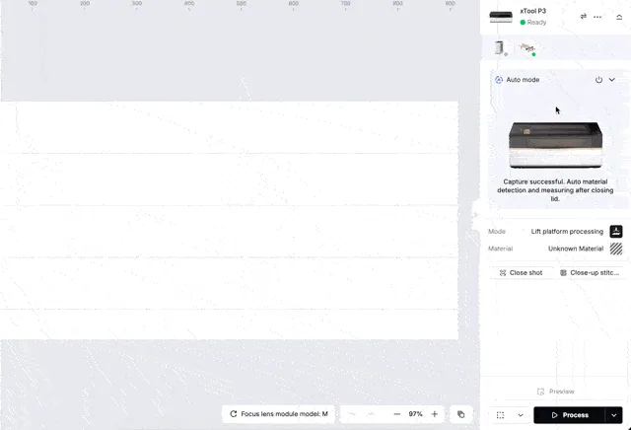Click the redo arrow in bottom bar
The image size is (631, 430).
pyautogui.click(x=371, y=414)
